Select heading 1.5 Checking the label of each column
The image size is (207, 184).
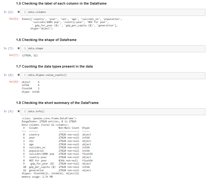coord(61,3)
